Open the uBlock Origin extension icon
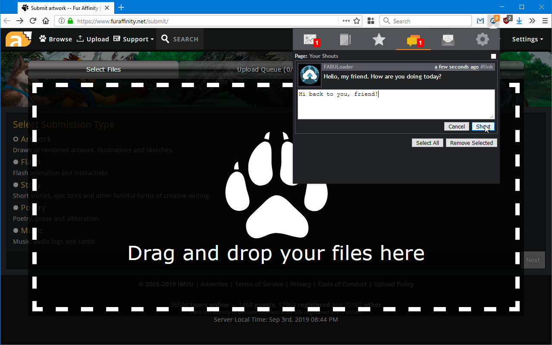This screenshot has height=345, width=552. pos(507,20)
